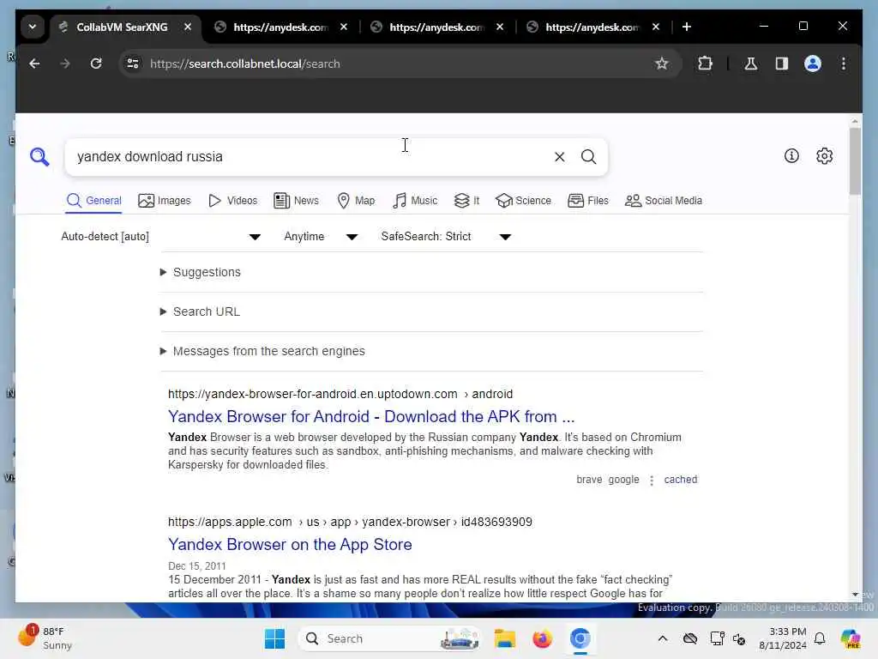Click the Chromium taskbar icon
The image size is (878, 659).
(x=580, y=638)
